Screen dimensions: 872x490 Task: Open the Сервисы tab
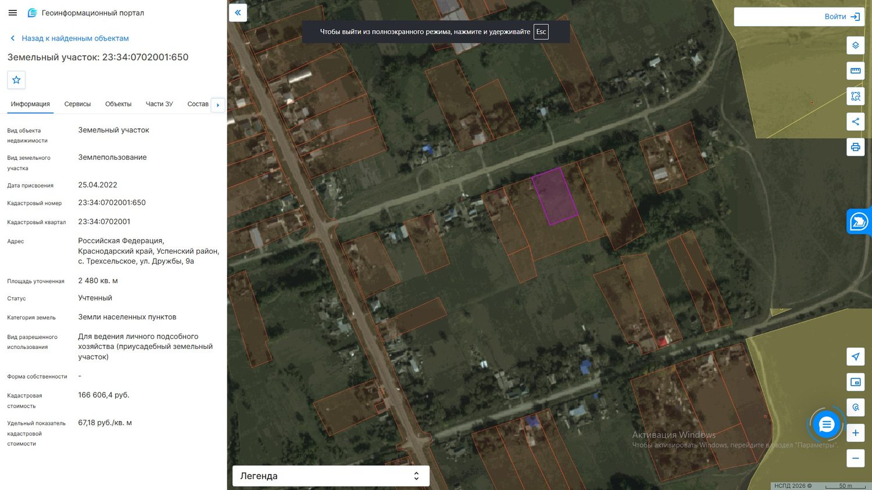pos(77,105)
